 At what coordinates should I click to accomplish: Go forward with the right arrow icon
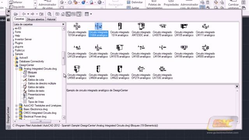32,14
